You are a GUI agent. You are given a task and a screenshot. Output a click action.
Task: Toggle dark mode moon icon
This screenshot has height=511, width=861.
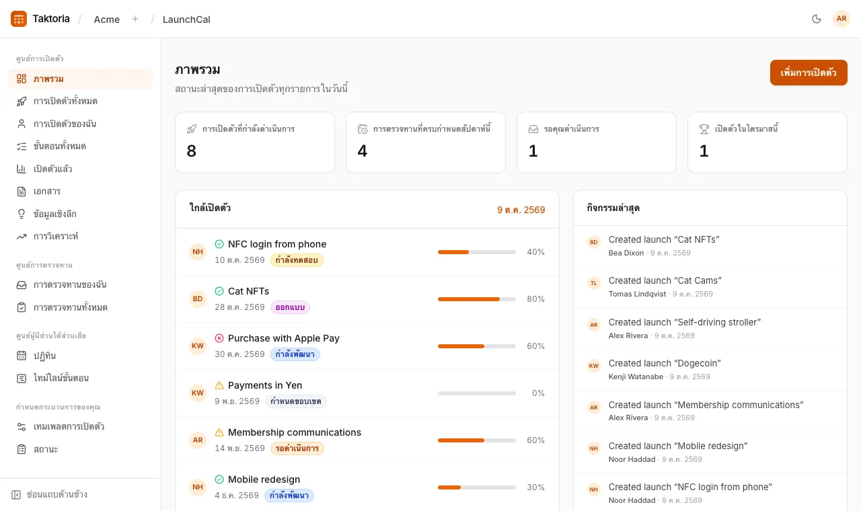tap(817, 19)
